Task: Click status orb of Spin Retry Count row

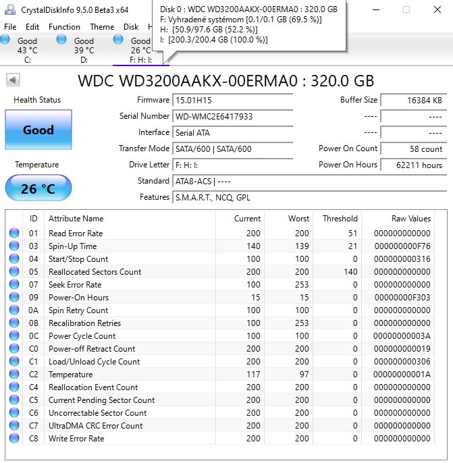Action: point(14,310)
